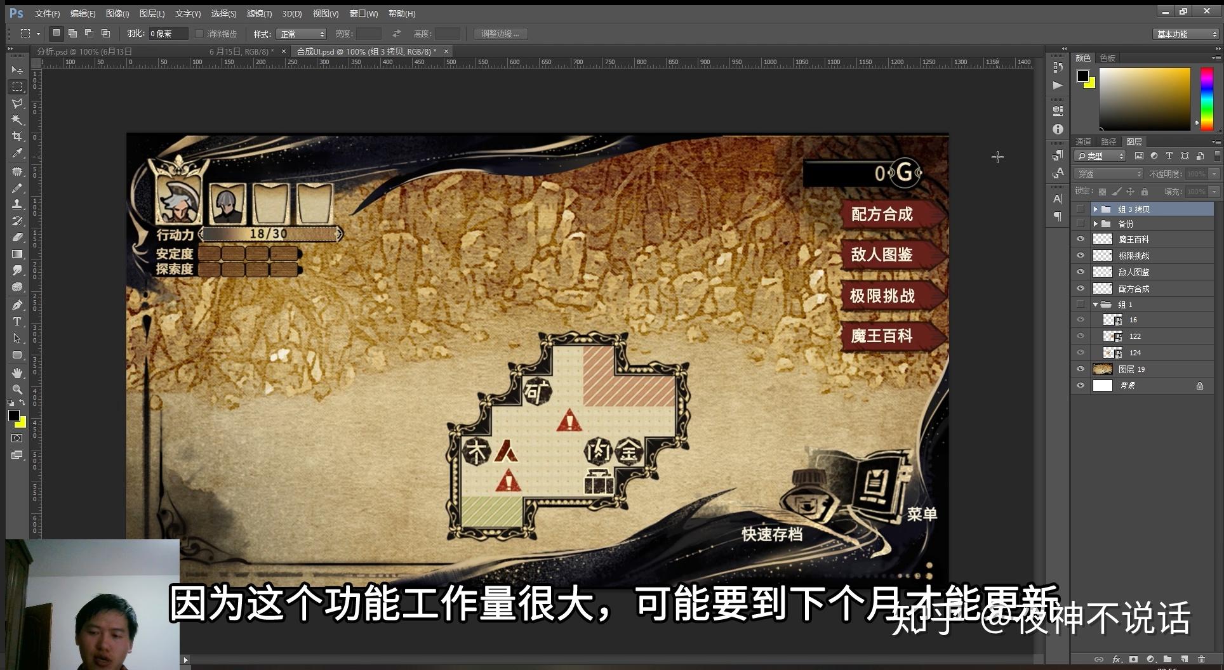Open the 基本功能 workspace dropdown
Image resolution: width=1224 pixels, height=670 pixels.
click(1187, 34)
